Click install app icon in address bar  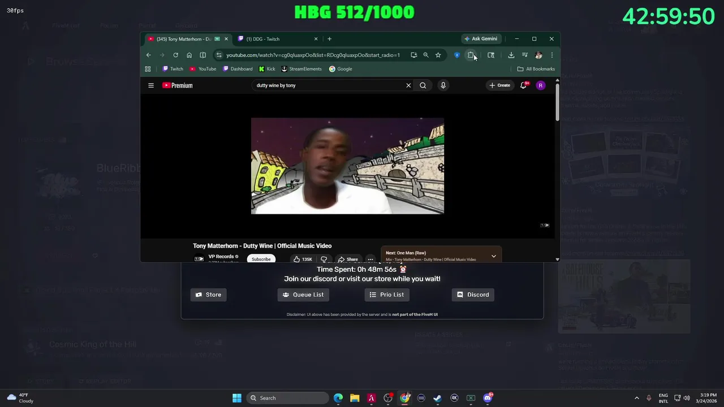pyautogui.click(x=413, y=55)
